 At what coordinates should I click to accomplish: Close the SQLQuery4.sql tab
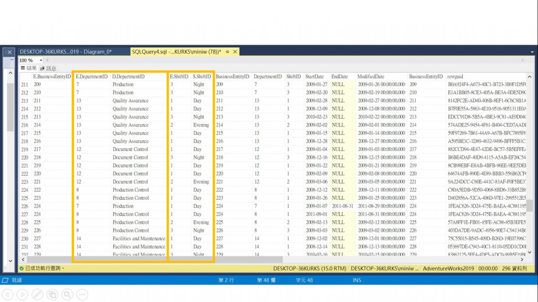[x=235, y=52]
